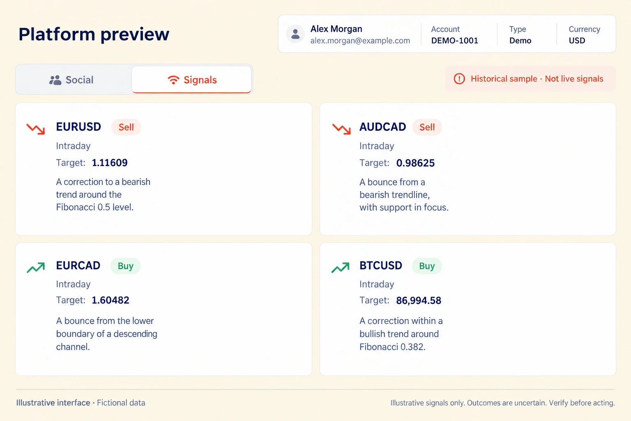Click the people icon on Social tab
This screenshot has width=631, height=421.
55,80
